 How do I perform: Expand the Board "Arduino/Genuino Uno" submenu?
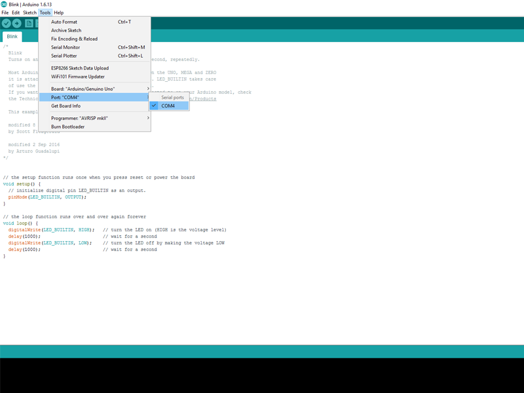click(x=94, y=89)
